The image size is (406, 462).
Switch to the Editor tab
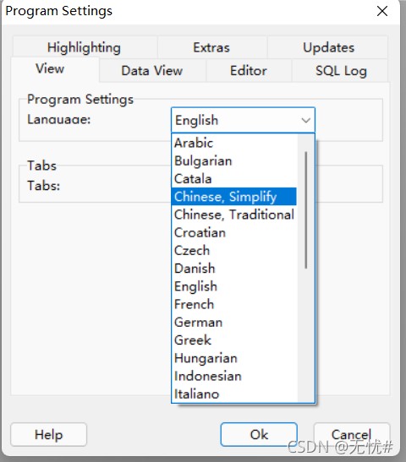249,71
